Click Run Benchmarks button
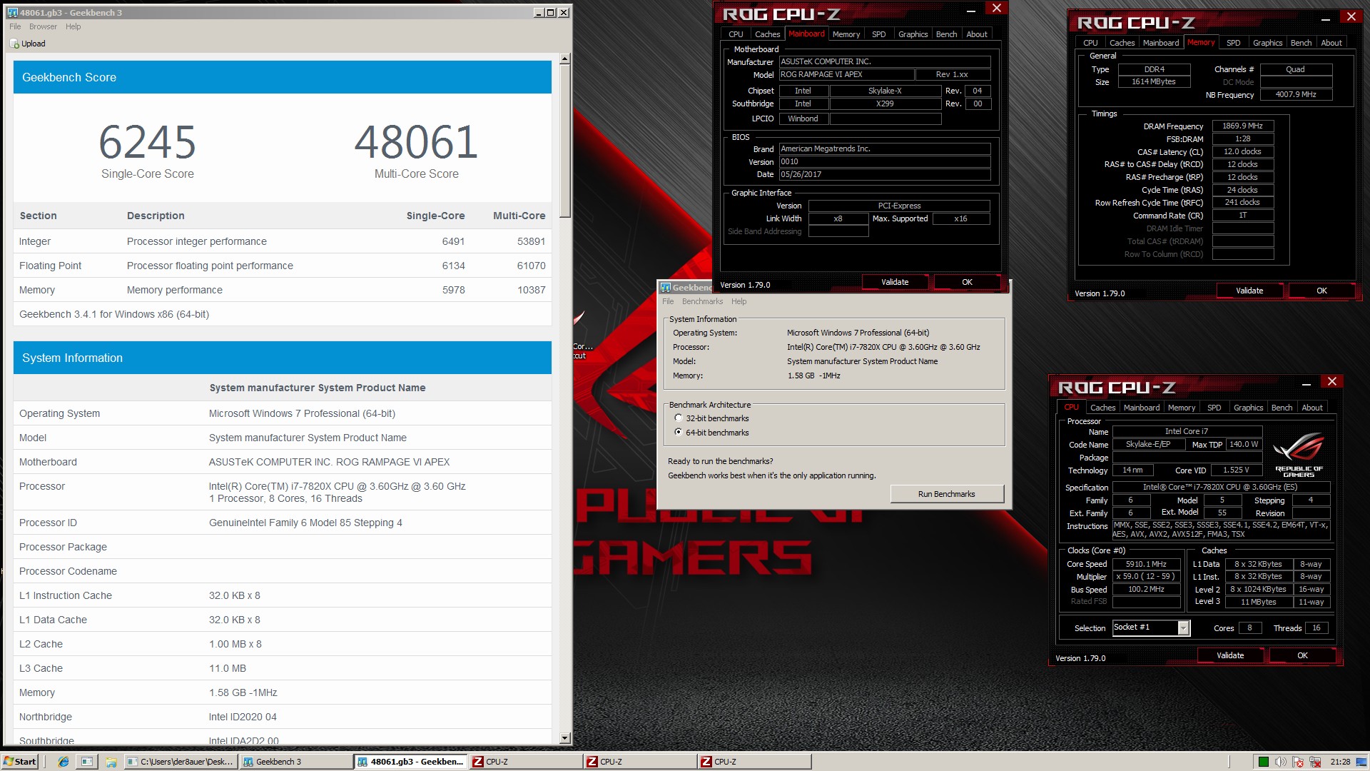 [x=946, y=494]
